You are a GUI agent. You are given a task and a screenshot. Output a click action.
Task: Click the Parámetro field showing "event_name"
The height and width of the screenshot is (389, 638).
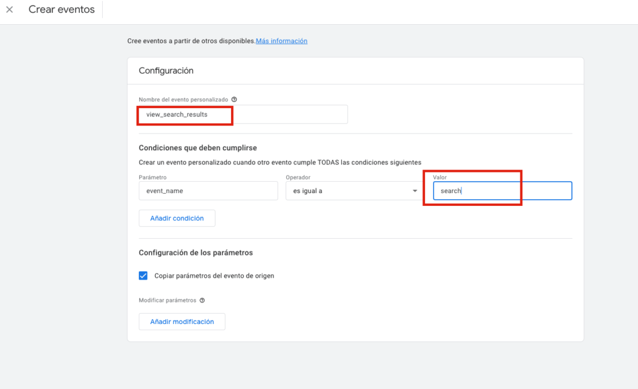[208, 190]
